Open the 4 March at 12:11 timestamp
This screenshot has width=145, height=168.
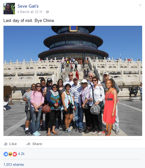pos(30,12)
